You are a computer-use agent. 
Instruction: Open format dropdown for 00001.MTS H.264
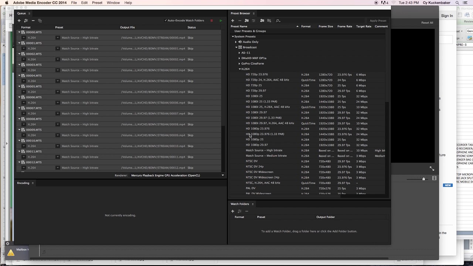click(24, 48)
